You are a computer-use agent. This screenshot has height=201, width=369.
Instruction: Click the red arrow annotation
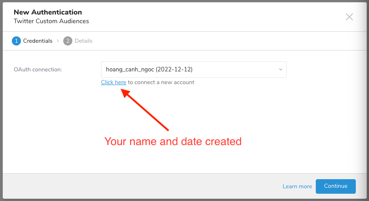click(x=146, y=110)
